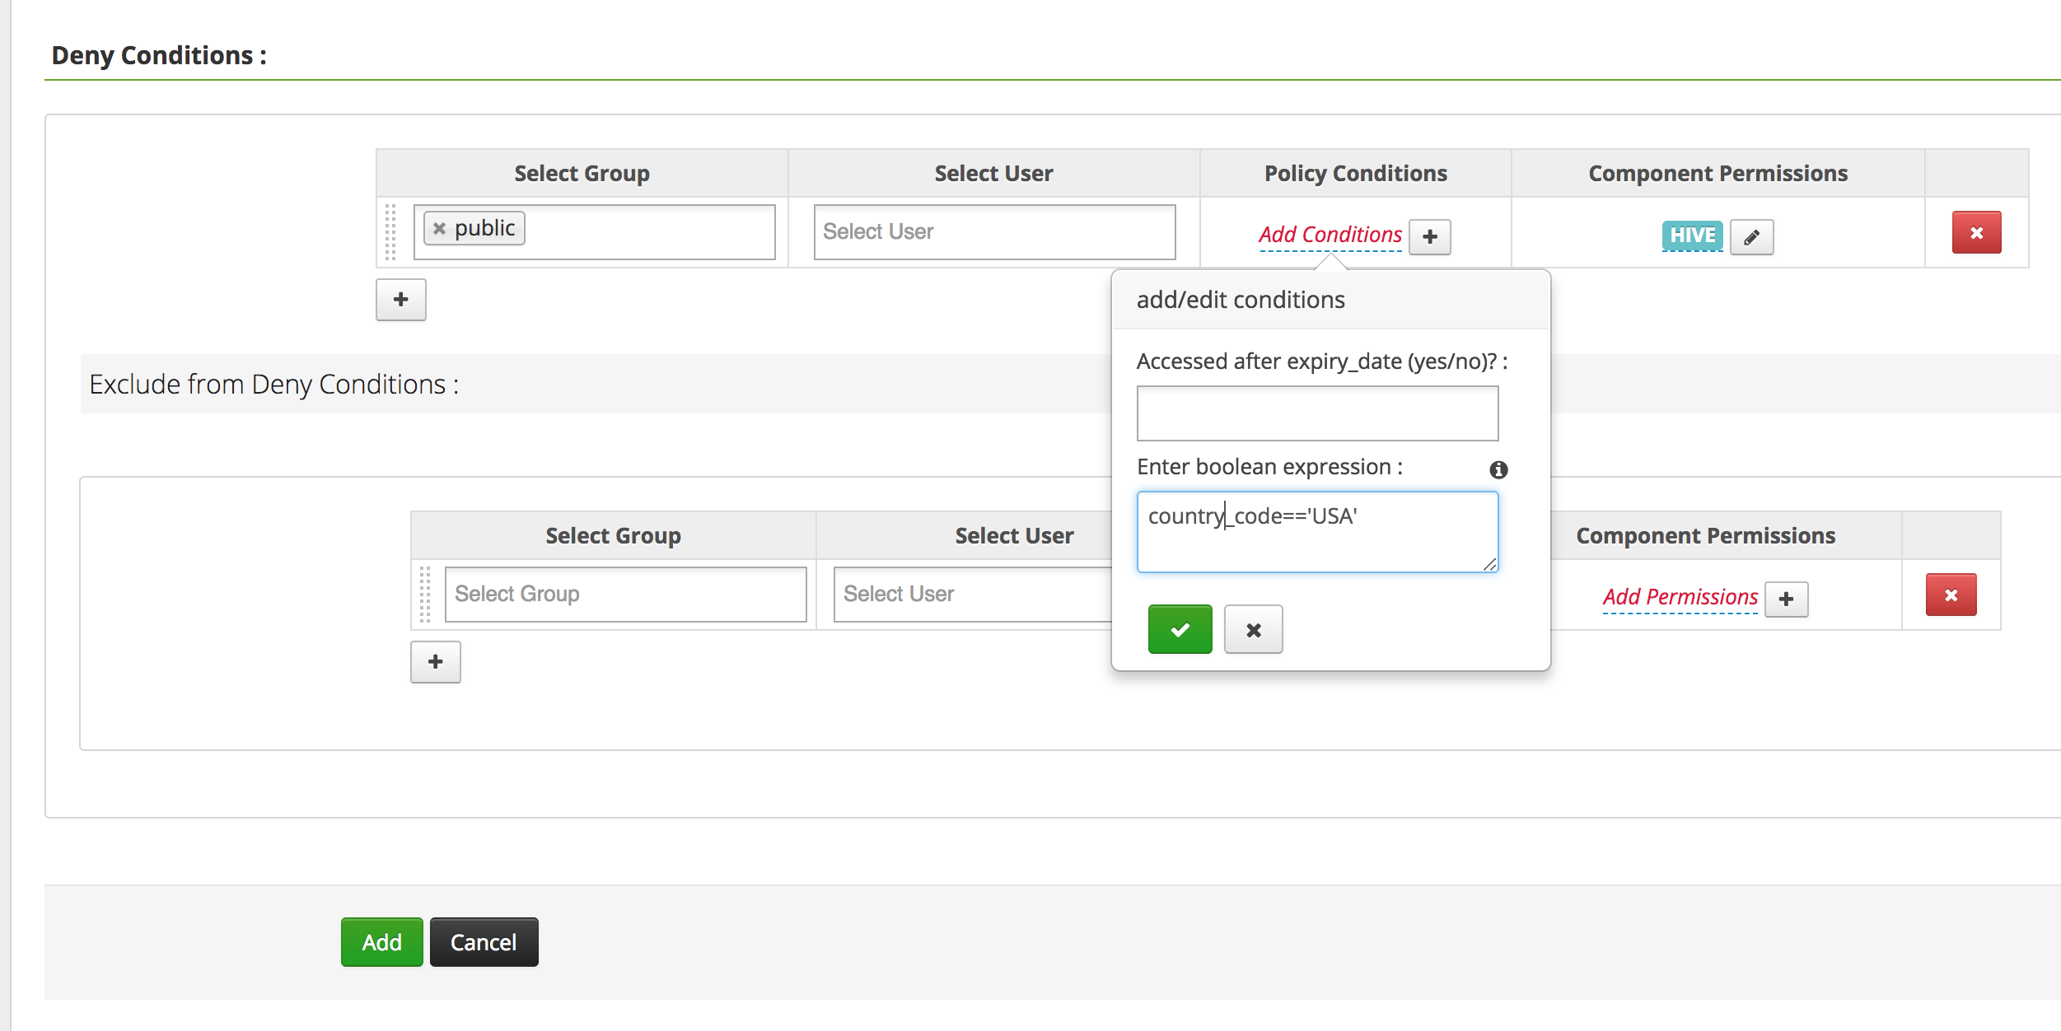
Task: Dismiss conditions popup with X button
Action: point(1252,630)
